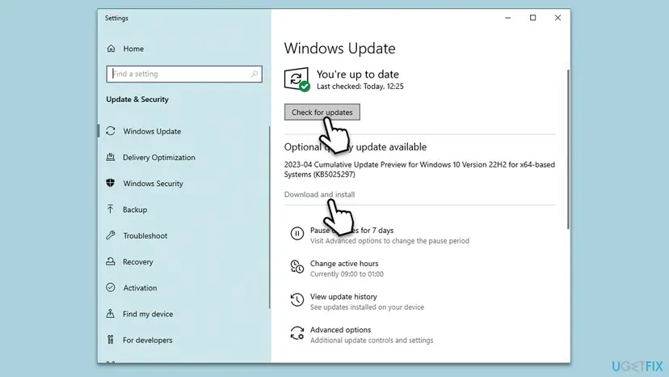Click the Windows Security shield icon
The width and height of the screenshot is (669, 377).
(111, 183)
